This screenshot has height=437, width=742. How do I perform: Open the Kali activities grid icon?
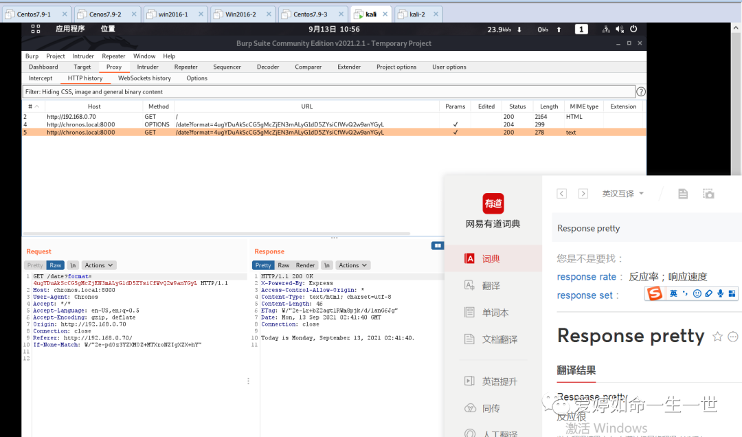[36, 30]
